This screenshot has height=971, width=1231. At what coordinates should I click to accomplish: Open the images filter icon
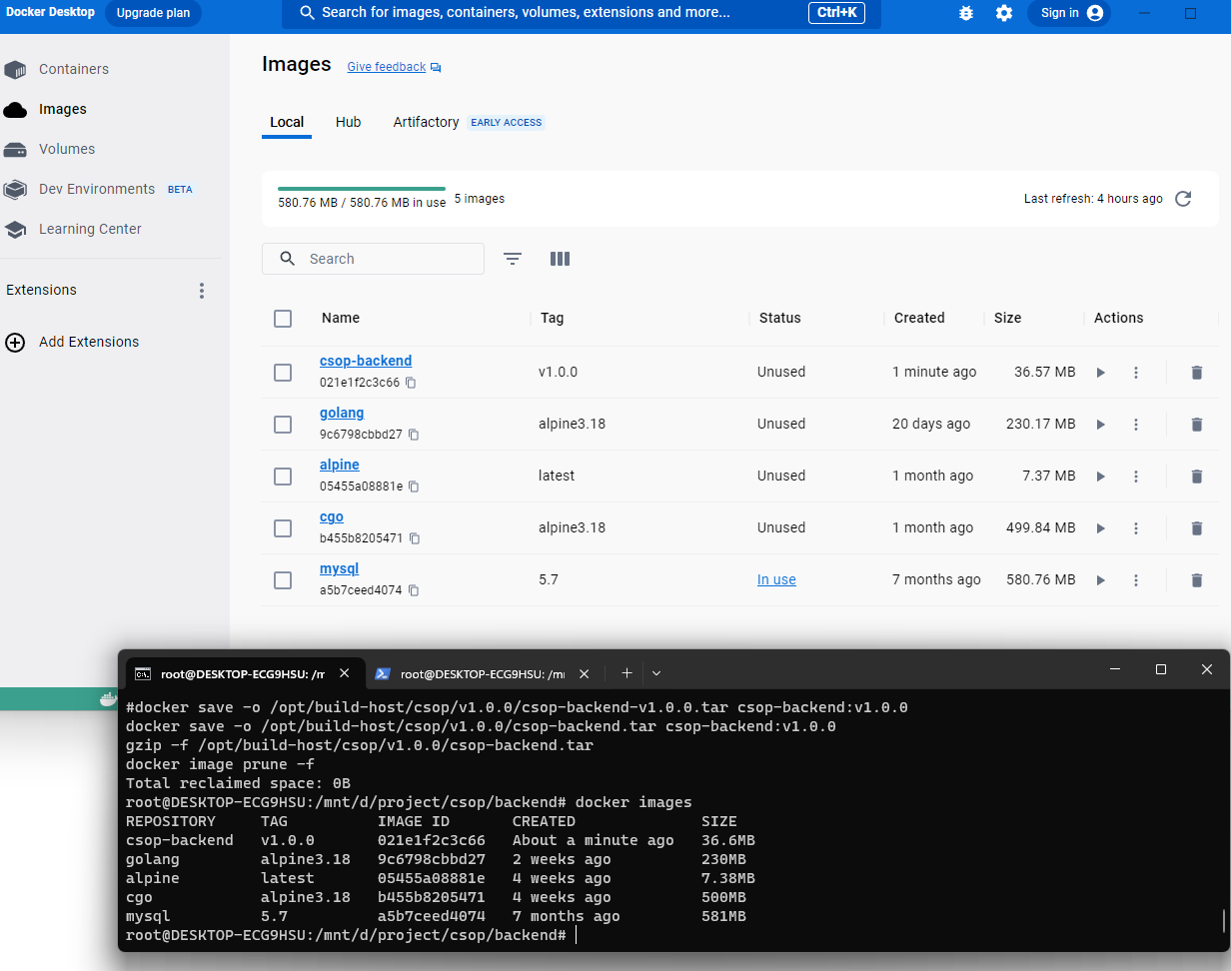click(513, 259)
